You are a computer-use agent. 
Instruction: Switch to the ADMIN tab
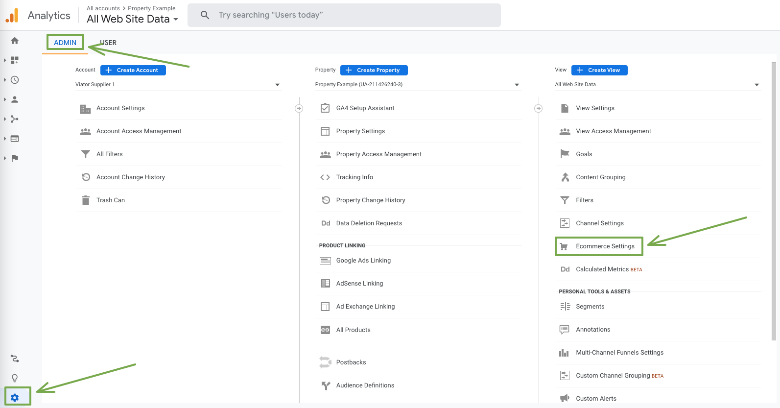click(65, 43)
